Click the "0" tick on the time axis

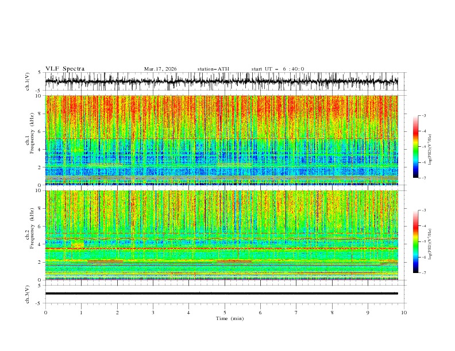(x=45, y=313)
